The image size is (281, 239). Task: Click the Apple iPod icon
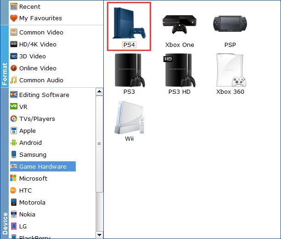click(x=14, y=131)
